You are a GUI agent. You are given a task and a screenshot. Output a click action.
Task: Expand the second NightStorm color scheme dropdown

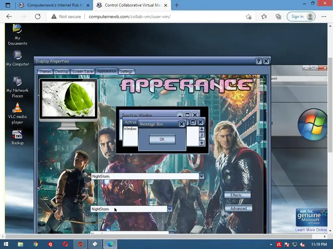169,209
